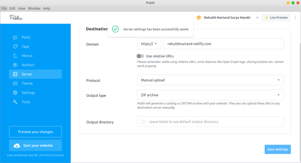Expand the Output type ZIP archive dropdown
The width and height of the screenshot is (301, 163).
tap(210, 95)
